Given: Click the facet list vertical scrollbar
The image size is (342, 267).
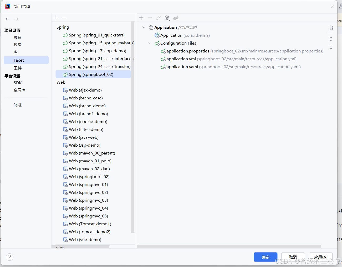Looking at the screenshot, I should coord(133,127).
